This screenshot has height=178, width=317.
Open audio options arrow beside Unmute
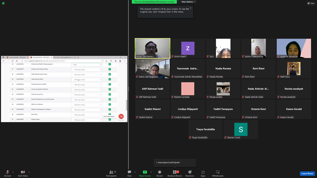tap(13, 172)
